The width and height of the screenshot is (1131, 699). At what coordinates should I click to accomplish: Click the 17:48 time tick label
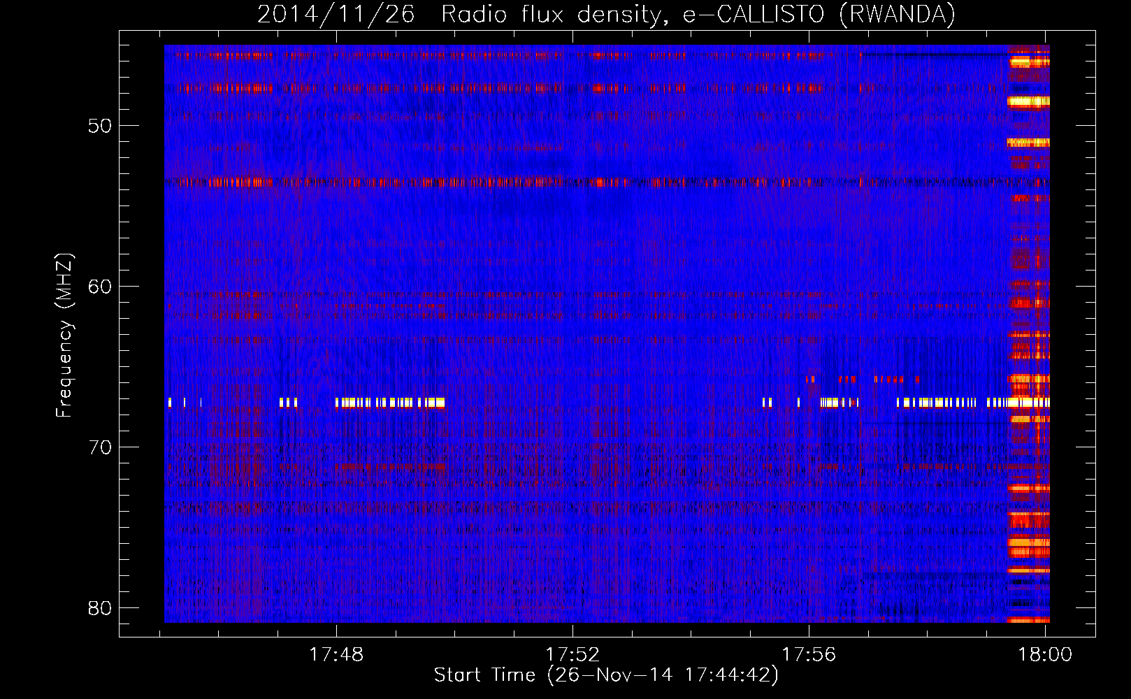[x=337, y=654]
